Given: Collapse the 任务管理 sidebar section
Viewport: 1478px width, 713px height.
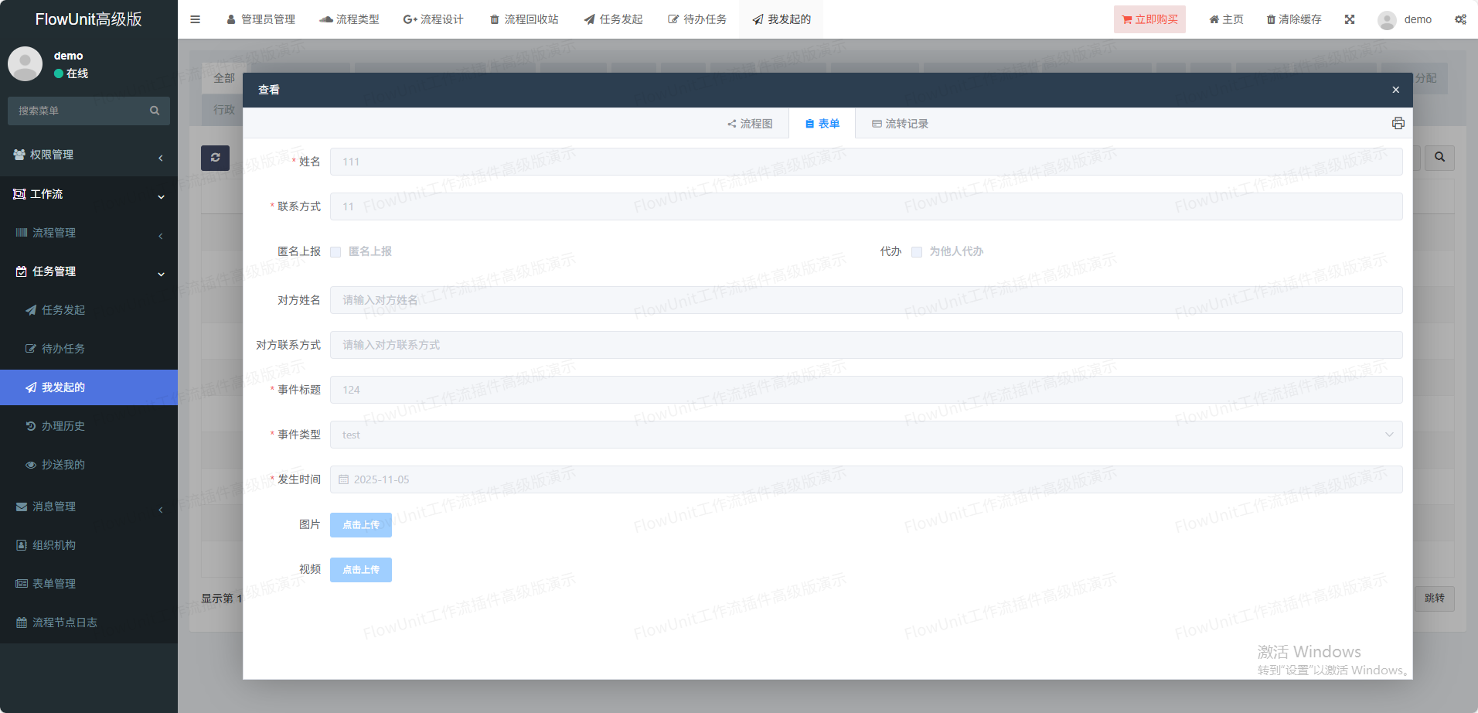Looking at the screenshot, I should (89, 271).
